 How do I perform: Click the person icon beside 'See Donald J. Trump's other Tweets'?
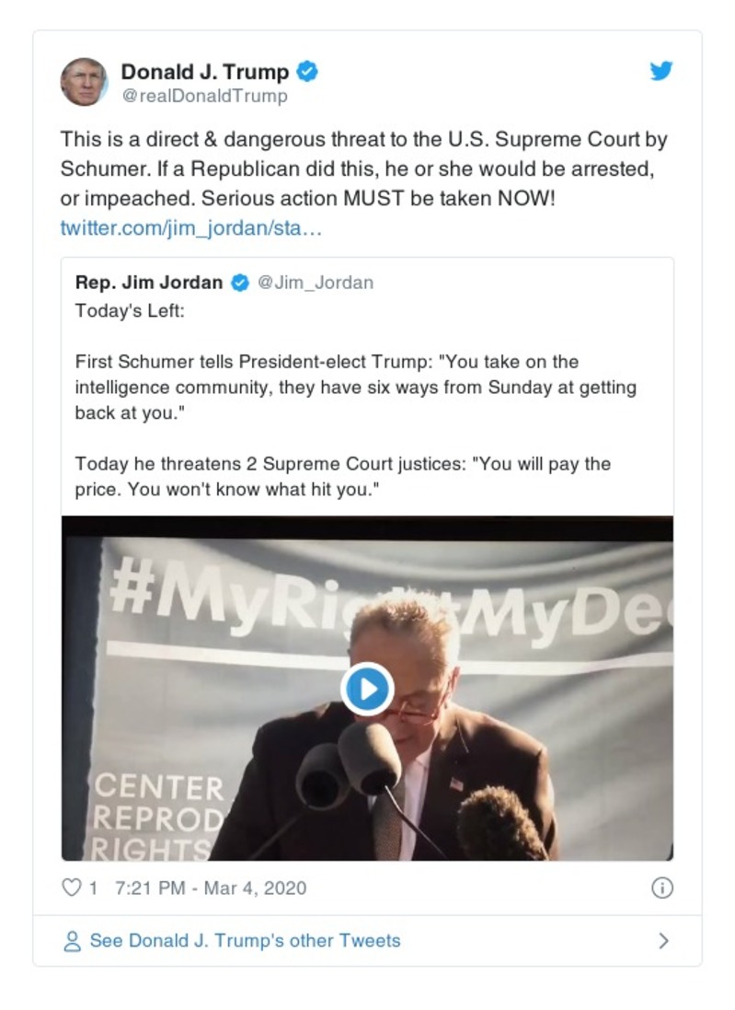pyautogui.click(x=72, y=941)
